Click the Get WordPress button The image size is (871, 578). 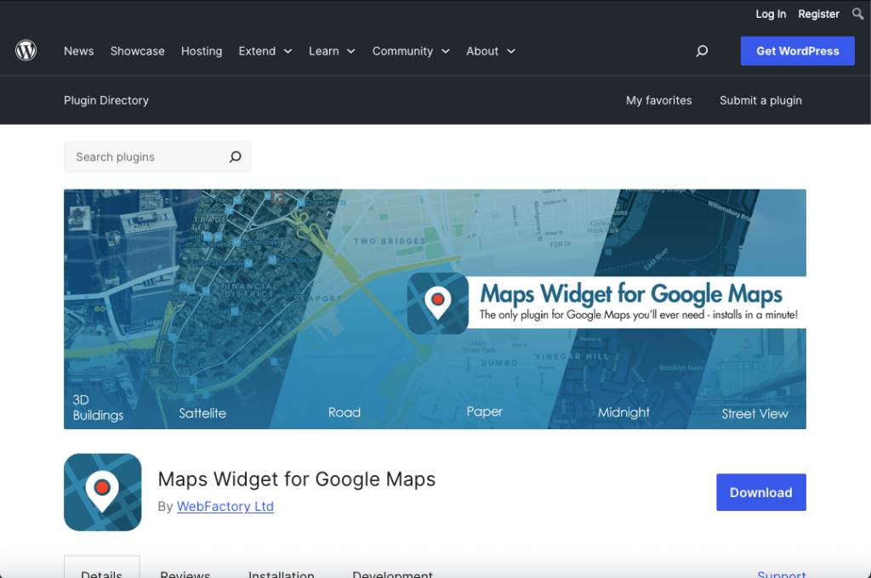tap(797, 51)
